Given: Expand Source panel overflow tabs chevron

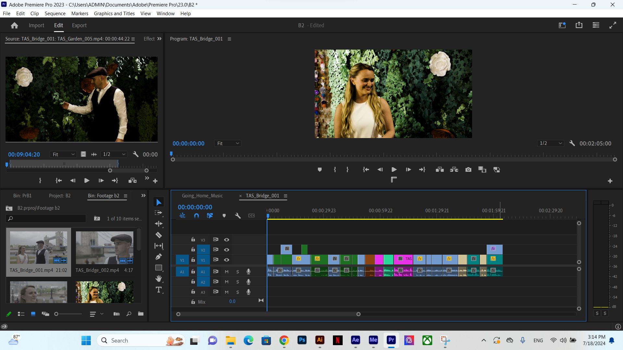Looking at the screenshot, I should point(159,39).
